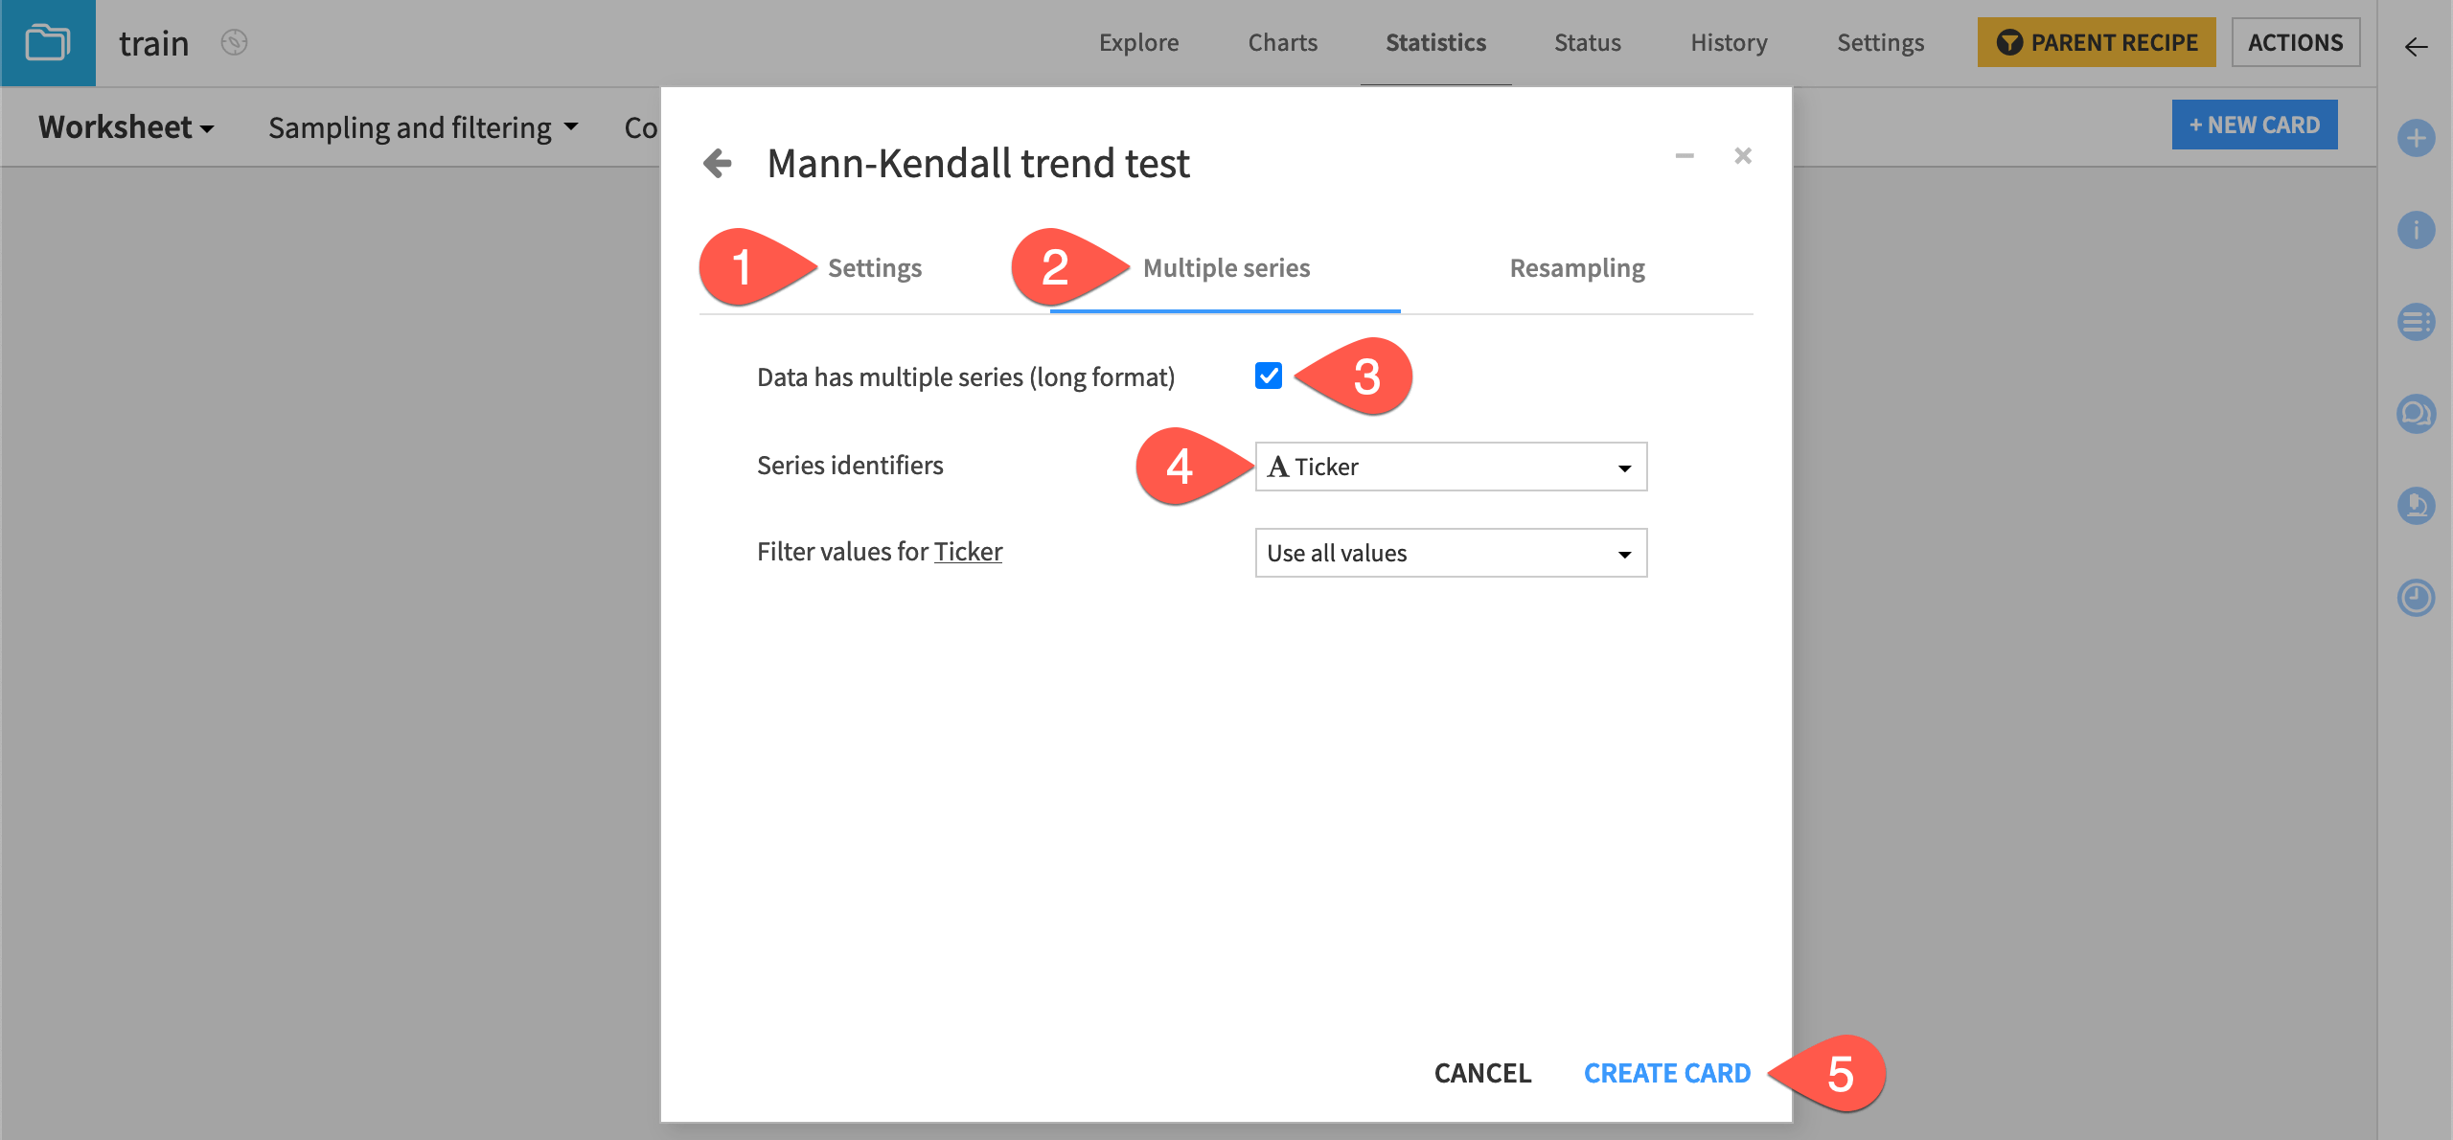Click the + NEW CARD button
The width and height of the screenshot is (2453, 1140).
point(2254,125)
